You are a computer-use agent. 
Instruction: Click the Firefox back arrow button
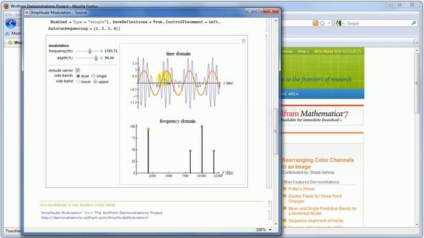click(11, 24)
